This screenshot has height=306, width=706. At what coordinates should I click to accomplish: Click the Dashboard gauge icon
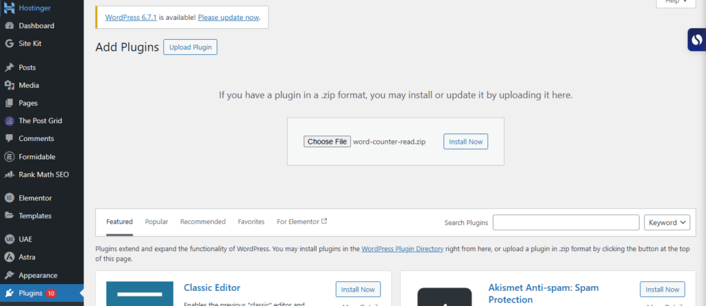[x=9, y=25]
